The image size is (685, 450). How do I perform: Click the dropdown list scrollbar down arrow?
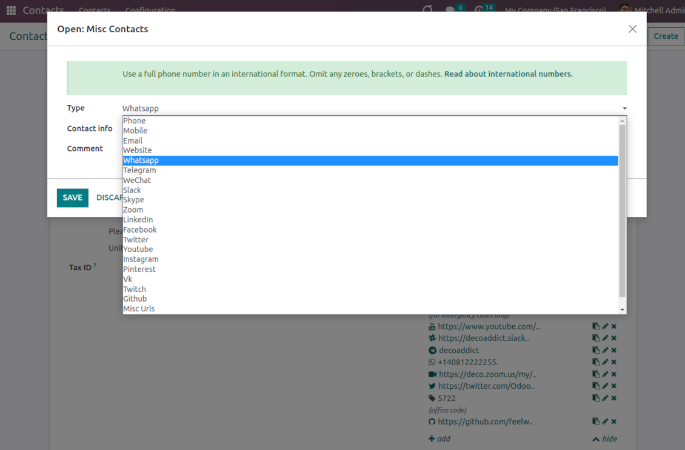(623, 309)
